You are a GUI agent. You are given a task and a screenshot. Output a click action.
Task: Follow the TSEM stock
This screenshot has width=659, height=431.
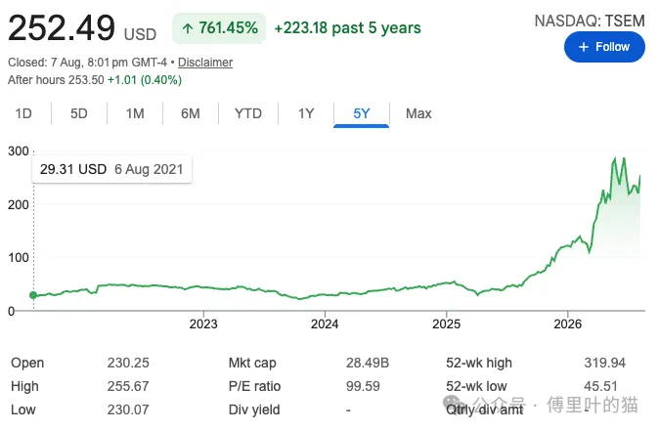tap(604, 47)
